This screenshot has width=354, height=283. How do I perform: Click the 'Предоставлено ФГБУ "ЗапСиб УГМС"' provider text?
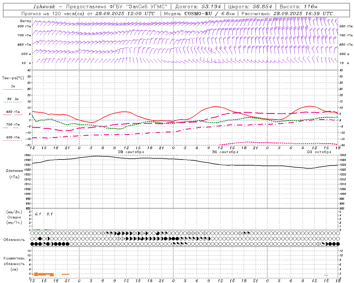point(117,7)
